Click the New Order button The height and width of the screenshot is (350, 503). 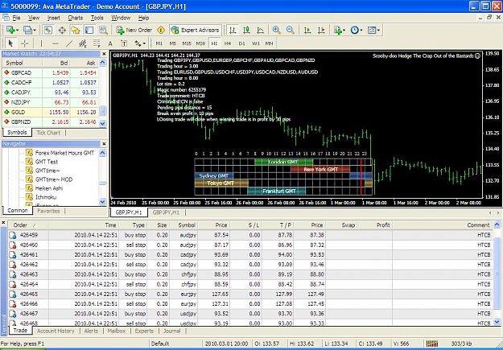click(134, 30)
